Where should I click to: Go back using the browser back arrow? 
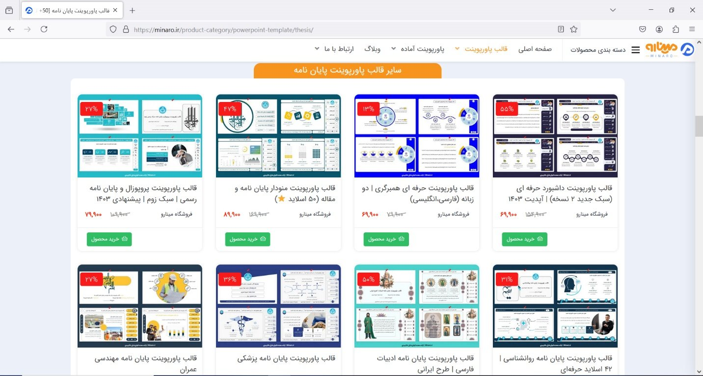click(x=11, y=29)
